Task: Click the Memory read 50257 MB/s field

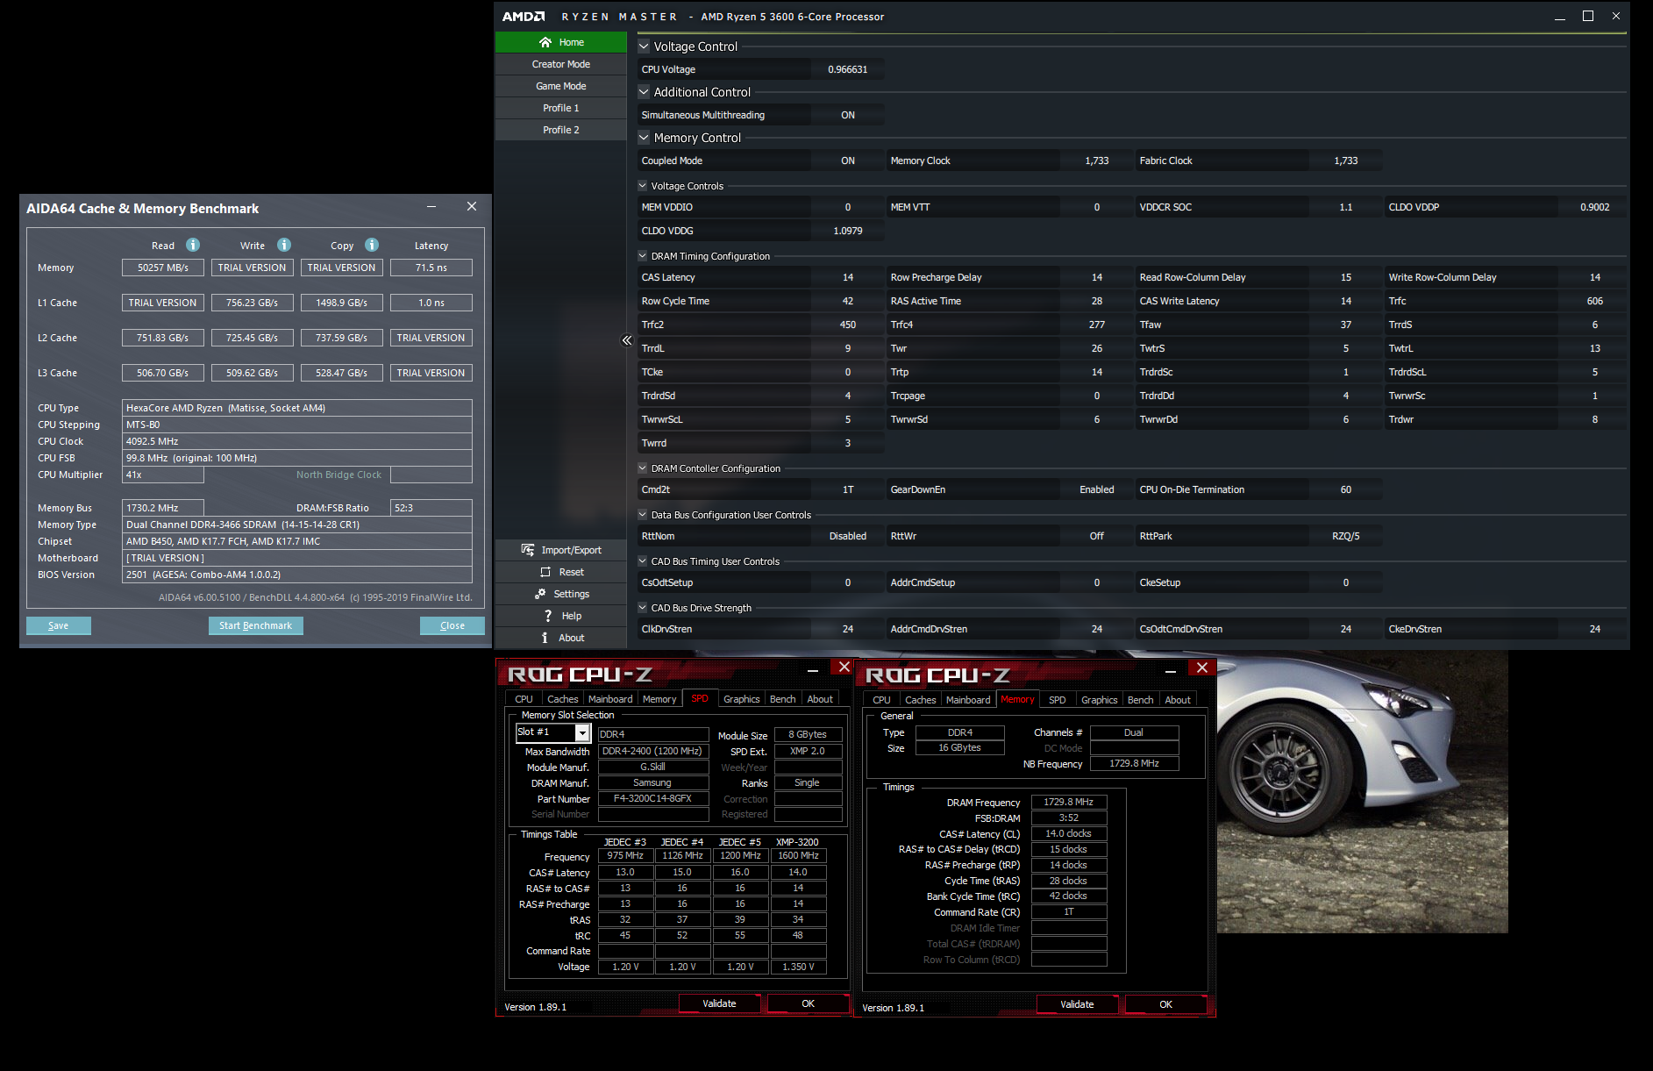Action: pyautogui.click(x=163, y=268)
